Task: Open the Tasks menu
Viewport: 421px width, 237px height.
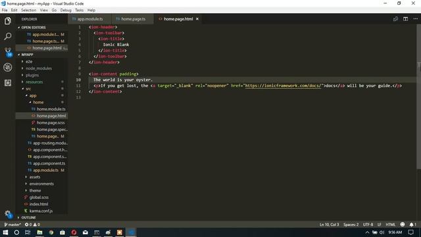Action: pyautogui.click(x=79, y=11)
